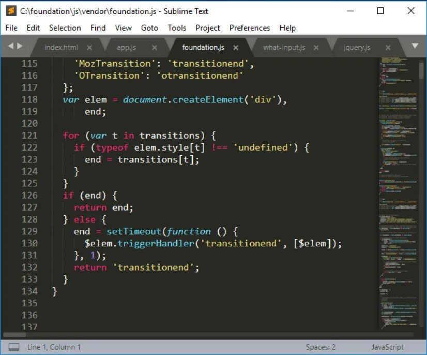Image resolution: width=427 pixels, height=355 pixels.
Task: Click the word function on line 129
Action: (189, 231)
